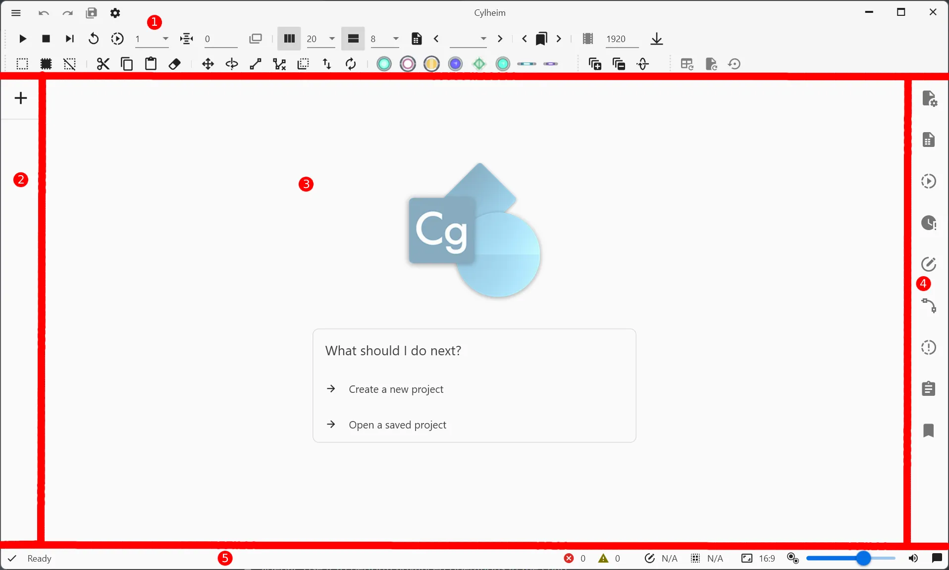Select the Move tool with four arrows

click(x=208, y=64)
